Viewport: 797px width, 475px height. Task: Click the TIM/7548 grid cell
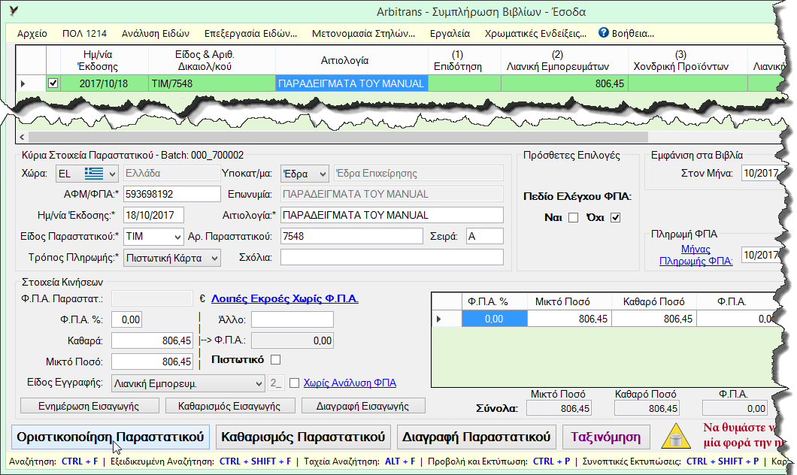(x=212, y=84)
